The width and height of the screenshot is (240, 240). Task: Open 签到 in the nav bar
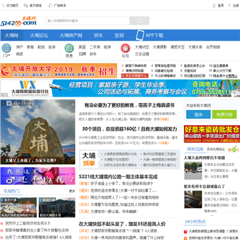coord(119,35)
